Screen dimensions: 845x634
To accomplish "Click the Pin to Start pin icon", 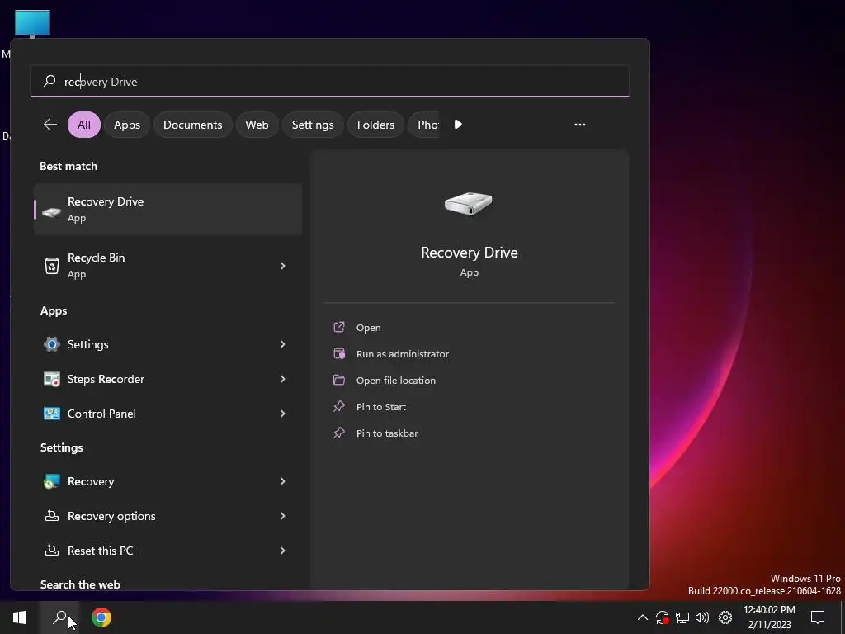I will pos(339,406).
